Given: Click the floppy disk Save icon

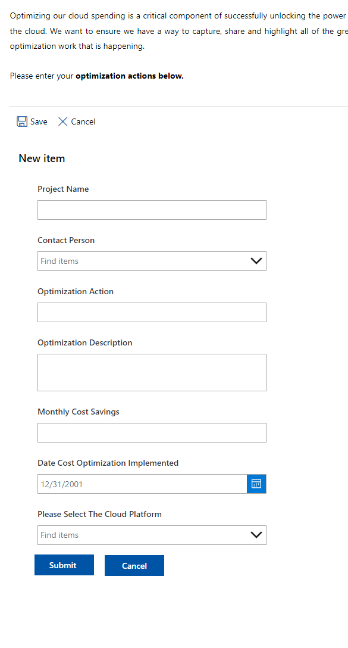Looking at the screenshot, I should [x=22, y=121].
